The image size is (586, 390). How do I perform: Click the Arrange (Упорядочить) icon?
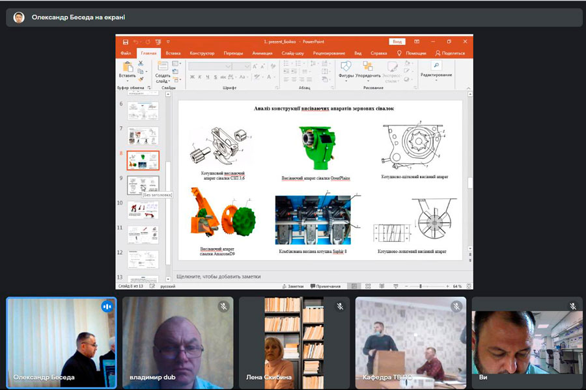[x=368, y=66]
